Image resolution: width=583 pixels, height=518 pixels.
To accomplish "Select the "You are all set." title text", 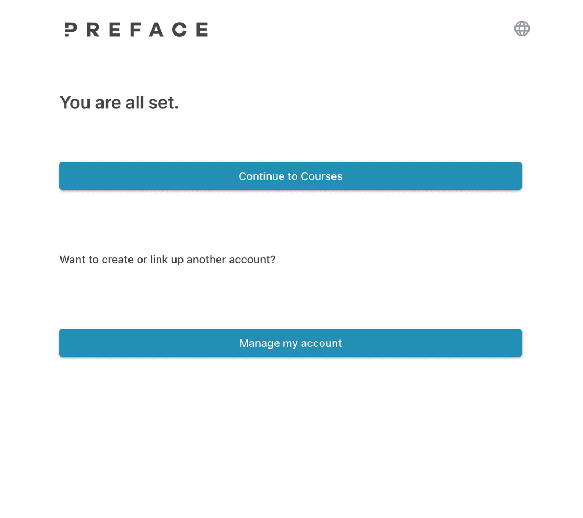I will (x=119, y=103).
